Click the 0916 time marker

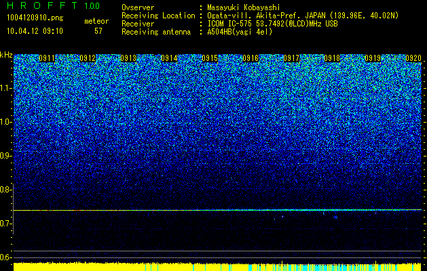click(250, 58)
